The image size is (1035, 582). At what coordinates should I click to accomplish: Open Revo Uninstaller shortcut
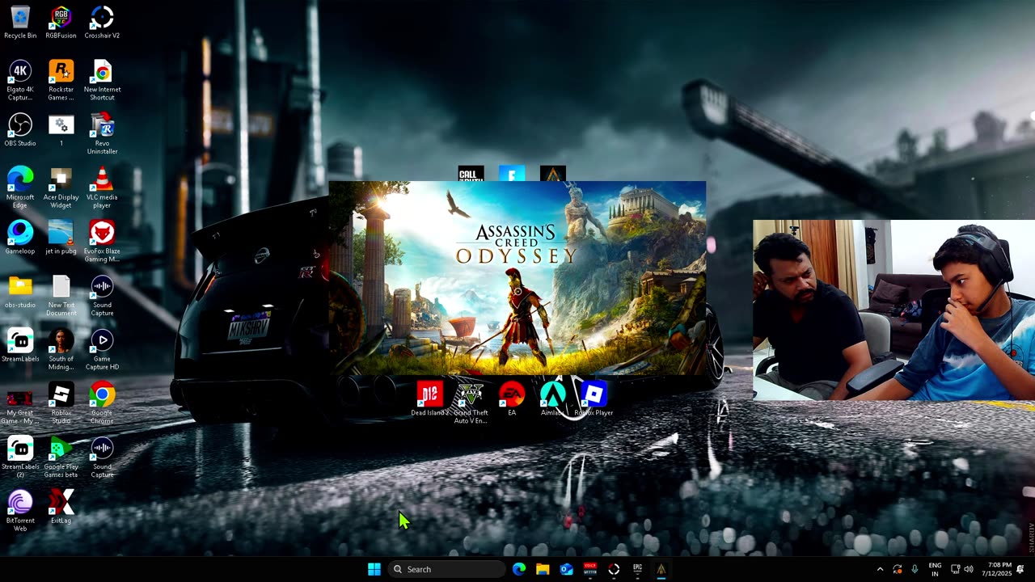coord(102,134)
